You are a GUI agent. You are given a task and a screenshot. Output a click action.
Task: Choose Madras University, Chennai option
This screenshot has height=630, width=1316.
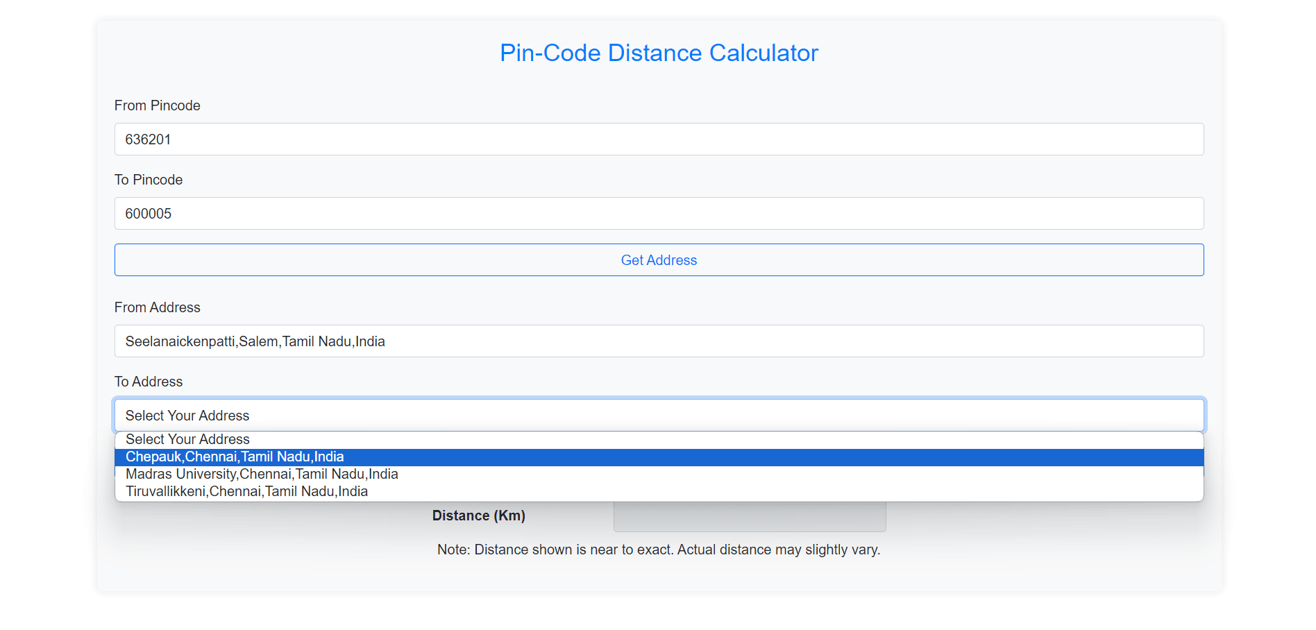click(262, 475)
